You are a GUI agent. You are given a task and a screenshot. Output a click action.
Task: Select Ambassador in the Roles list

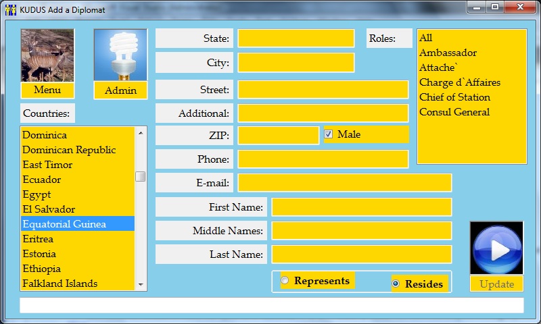pos(448,53)
